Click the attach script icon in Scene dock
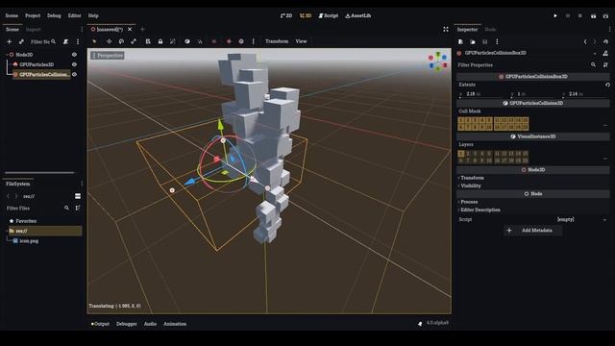 pos(65,41)
